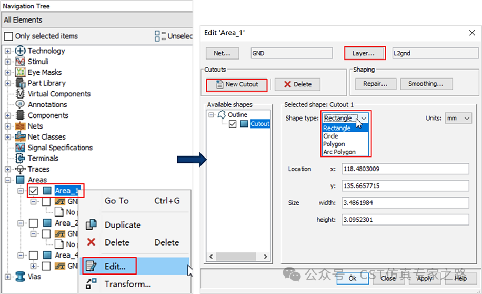Screen dimensions: 482x294
Task: Click the Transform icon in context menu
Action: click(91, 283)
